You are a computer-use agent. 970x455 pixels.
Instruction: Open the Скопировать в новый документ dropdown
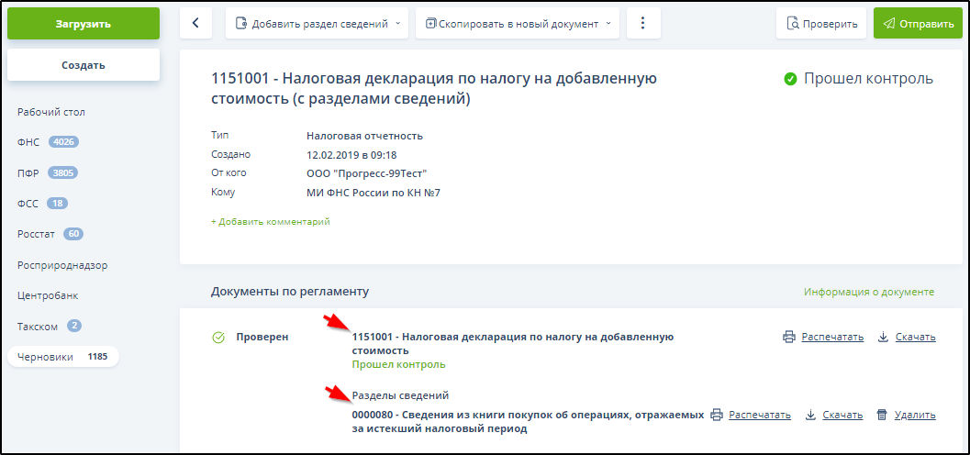pos(518,24)
